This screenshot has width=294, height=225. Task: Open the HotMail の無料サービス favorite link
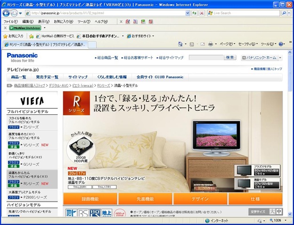click(55, 36)
